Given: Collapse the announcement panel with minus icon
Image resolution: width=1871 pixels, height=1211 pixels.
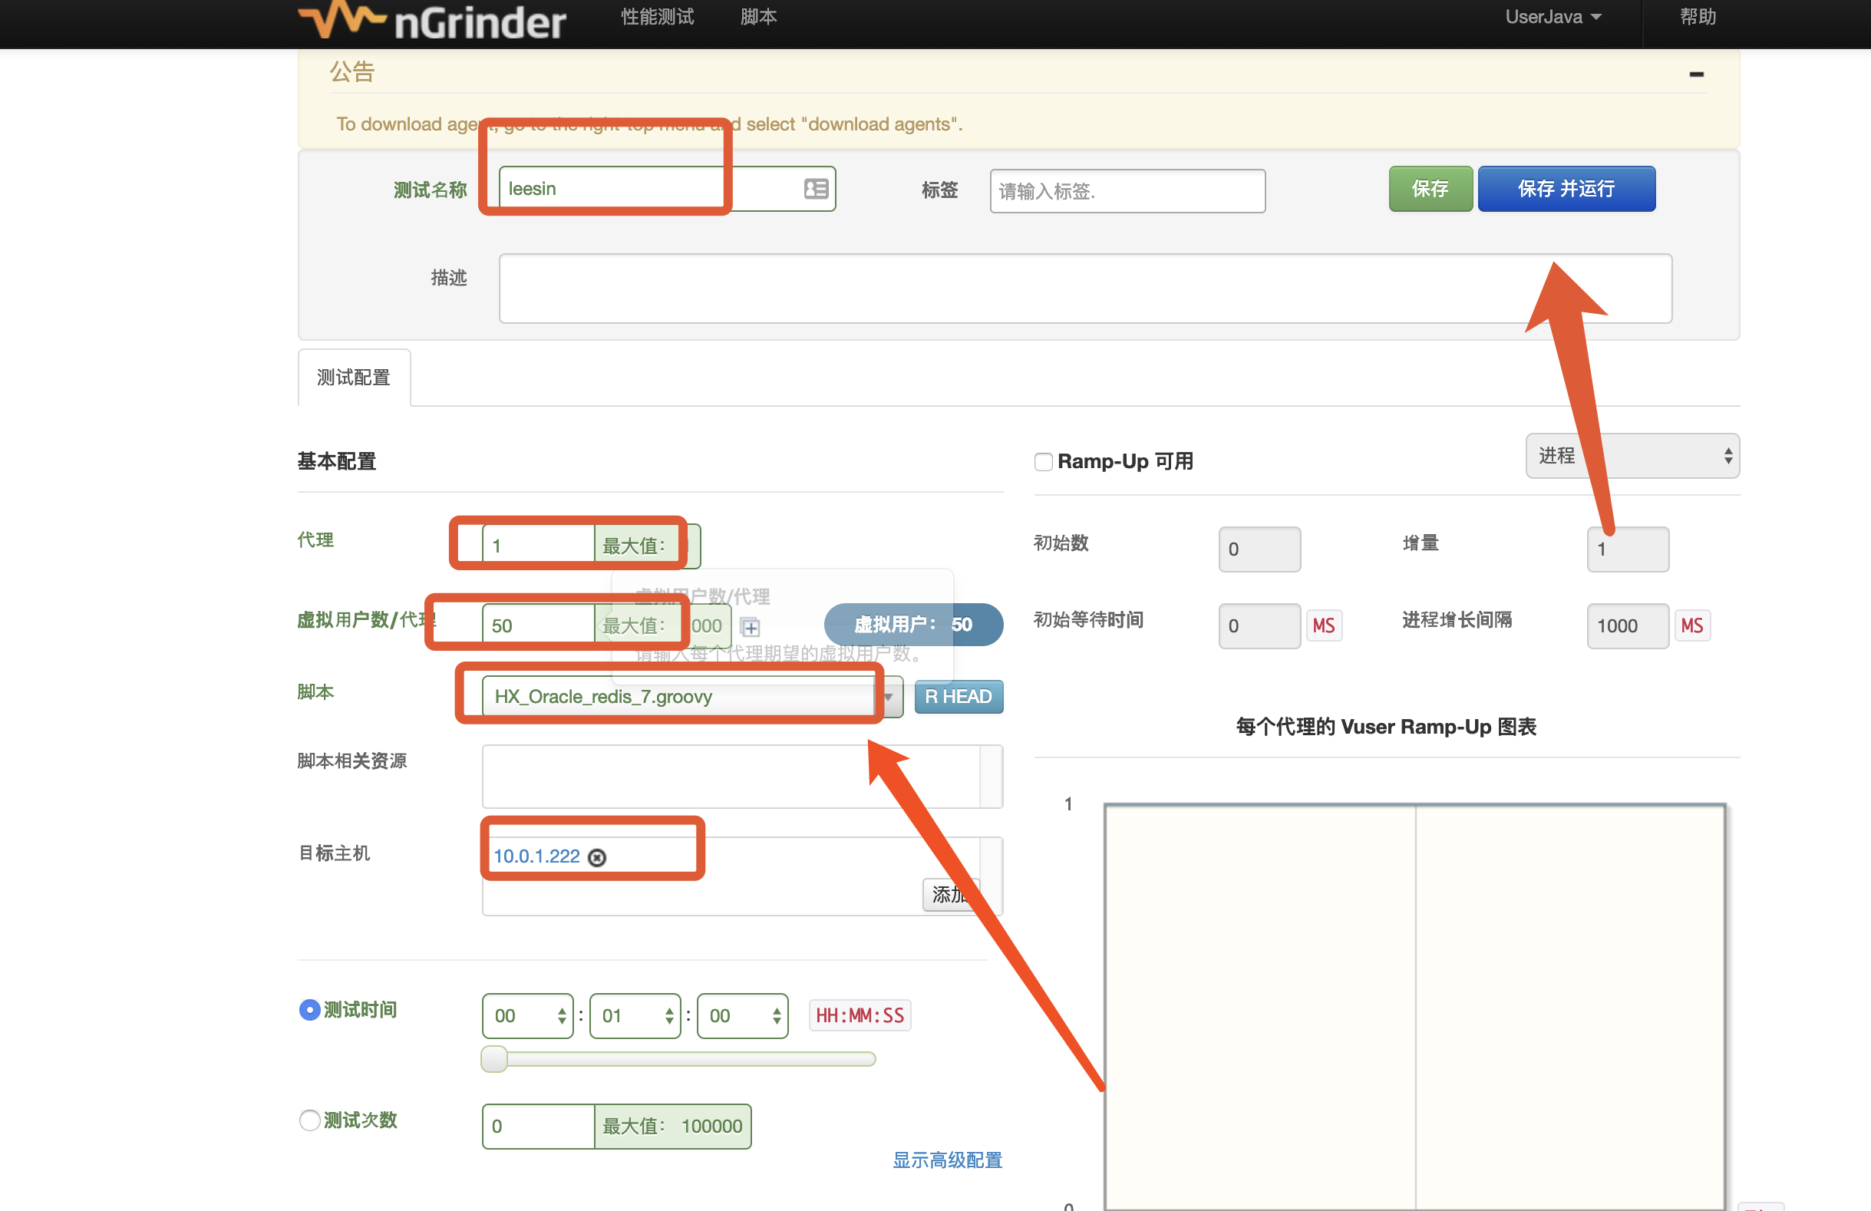Looking at the screenshot, I should pos(1696,74).
